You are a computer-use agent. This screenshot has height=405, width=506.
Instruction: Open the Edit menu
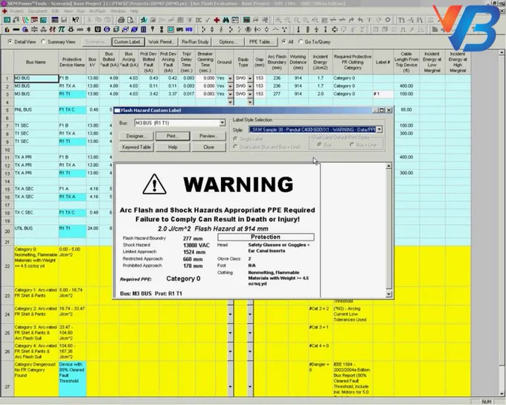pyautogui.click(x=56, y=11)
